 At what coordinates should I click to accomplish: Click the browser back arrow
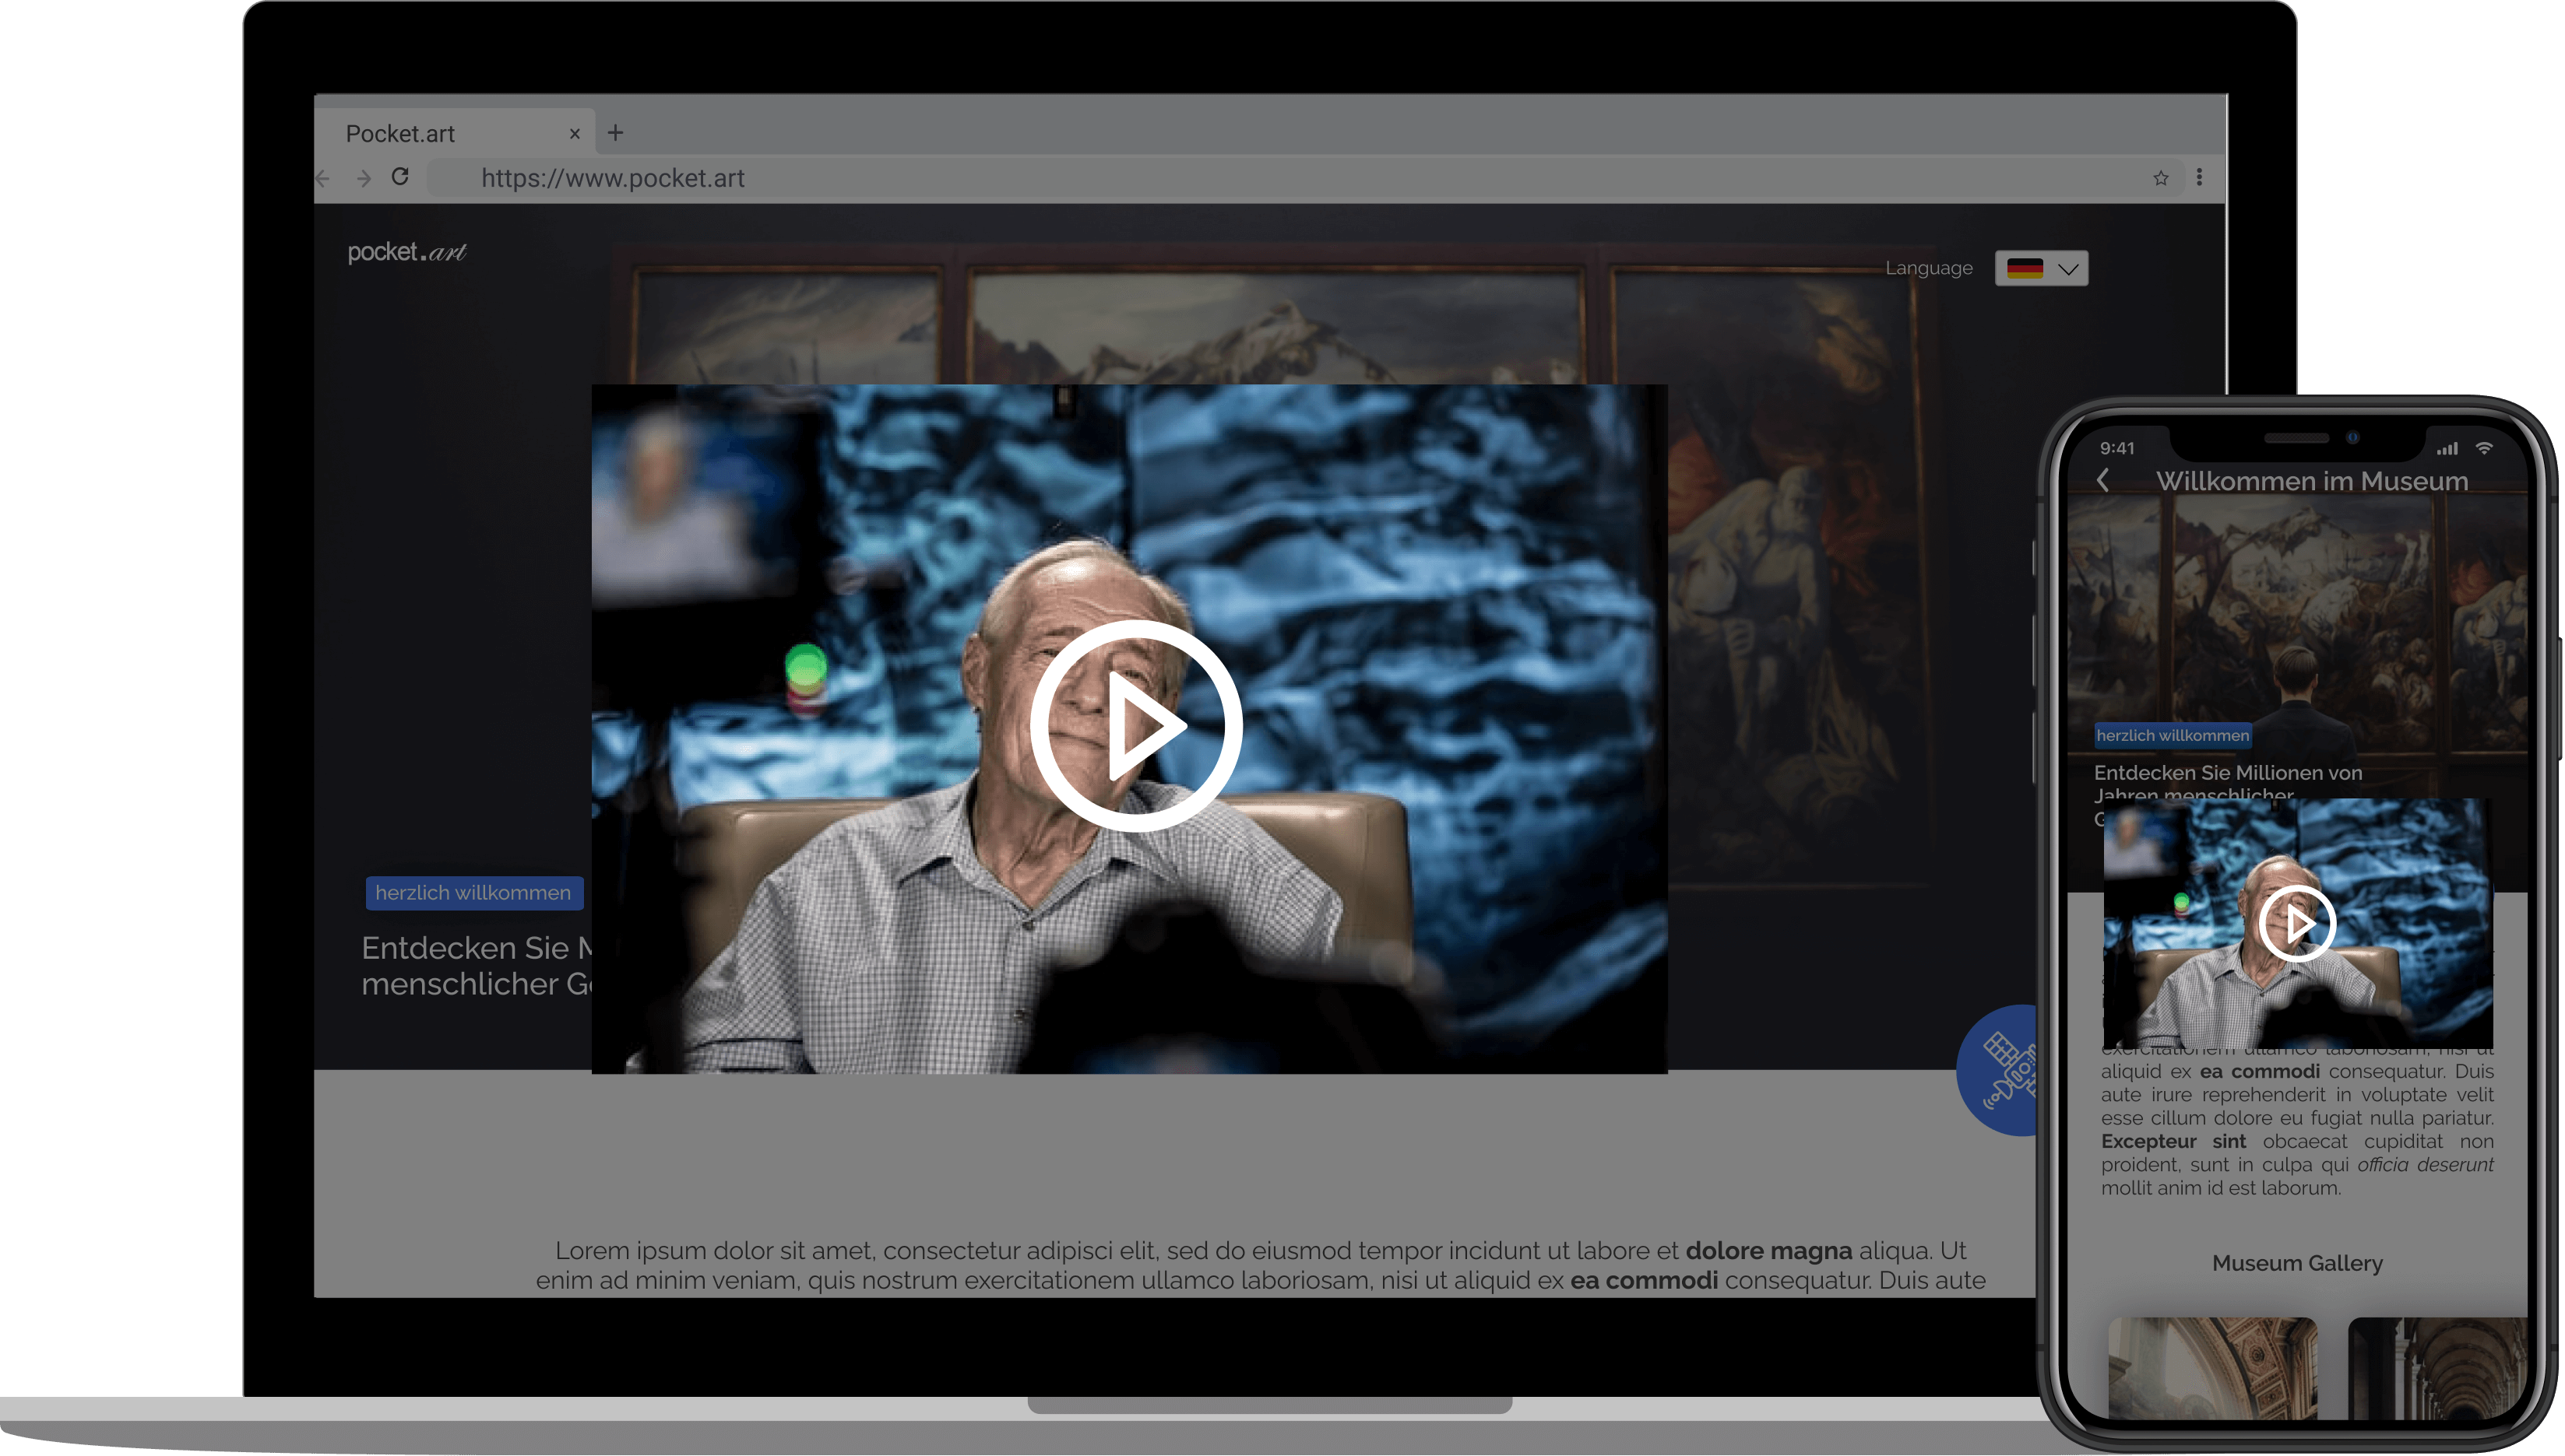[322, 179]
